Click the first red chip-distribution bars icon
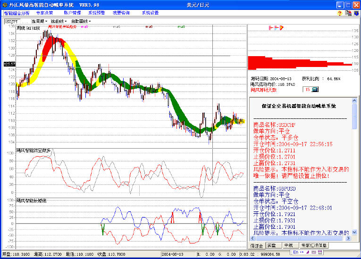The width and height of the screenshot is (361, 259). [271, 28]
